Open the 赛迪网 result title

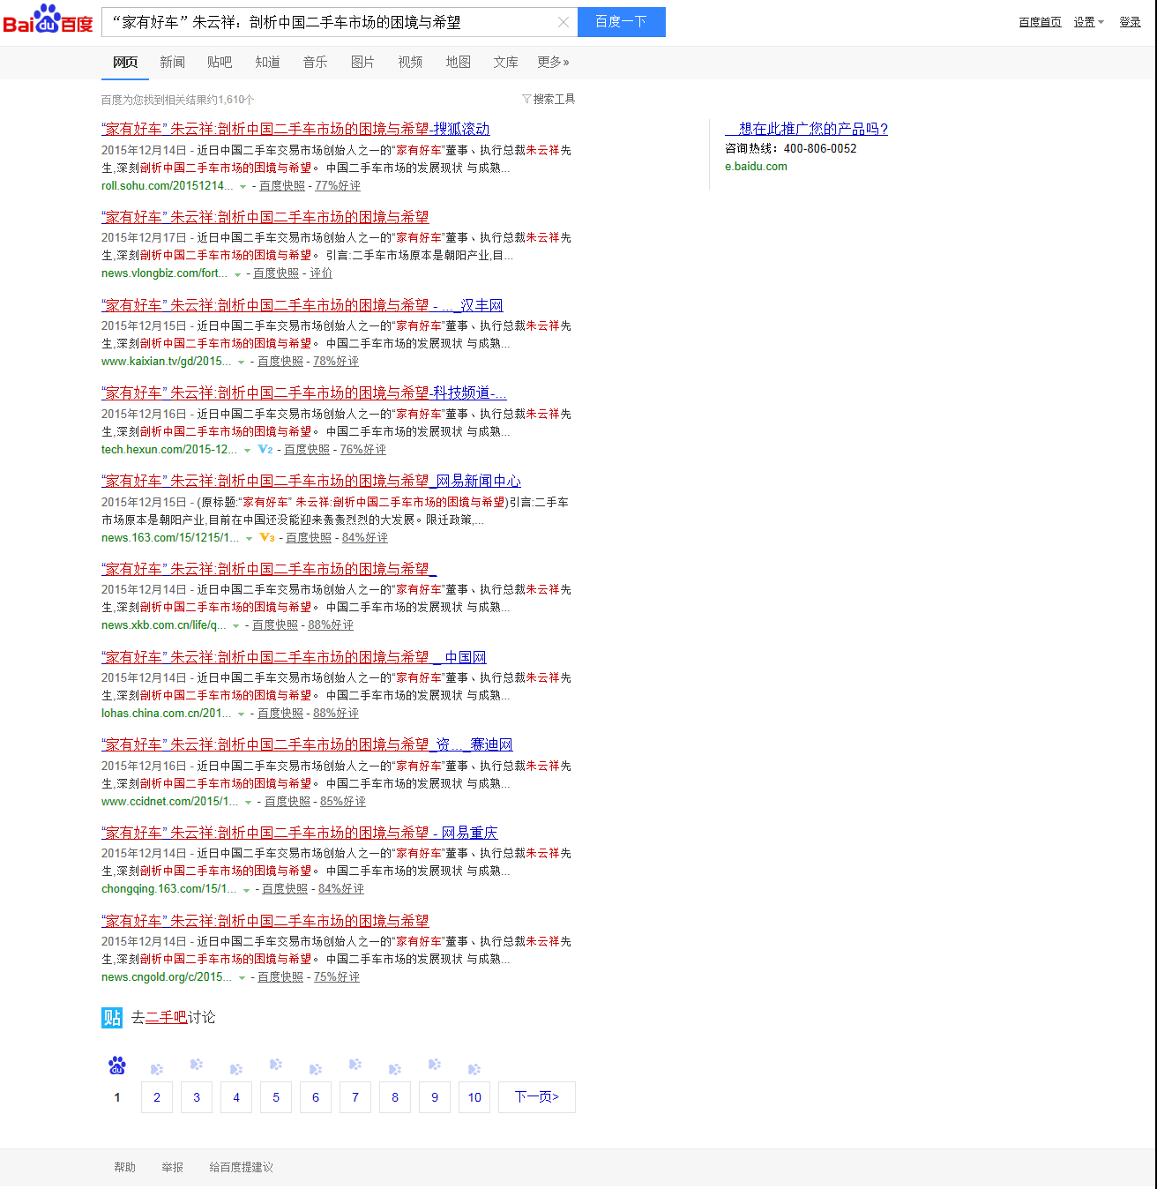point(307,744)
